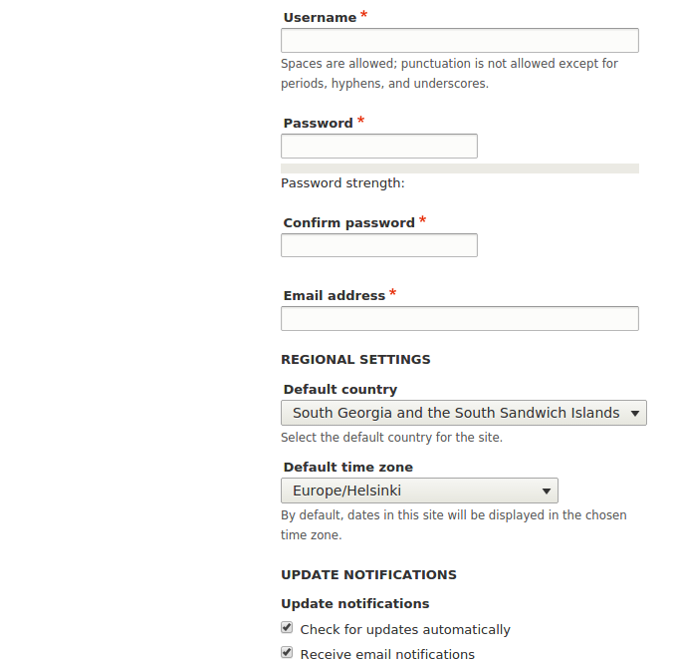Focus the Username input field
The height and width of the screenshot is (659, 675).
460,41
